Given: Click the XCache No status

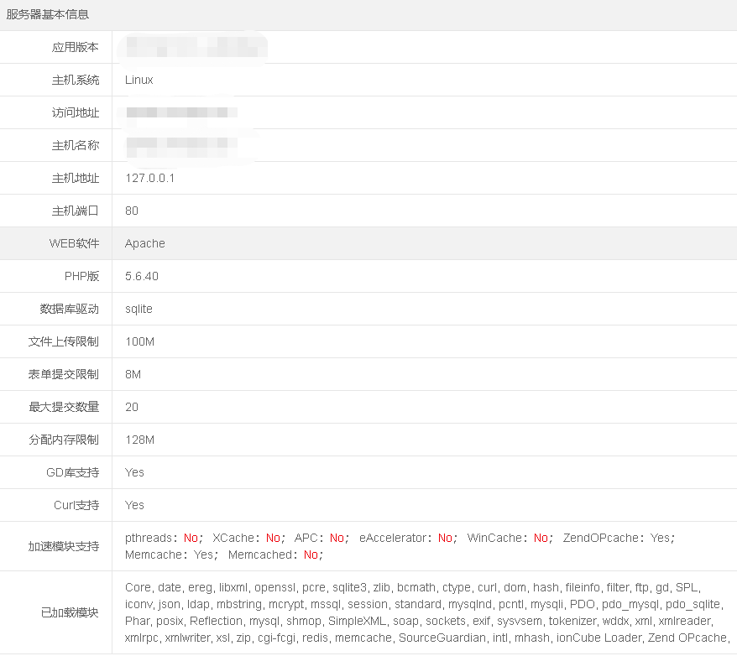Looking at the screenshot, I should [x=273, y=538].
